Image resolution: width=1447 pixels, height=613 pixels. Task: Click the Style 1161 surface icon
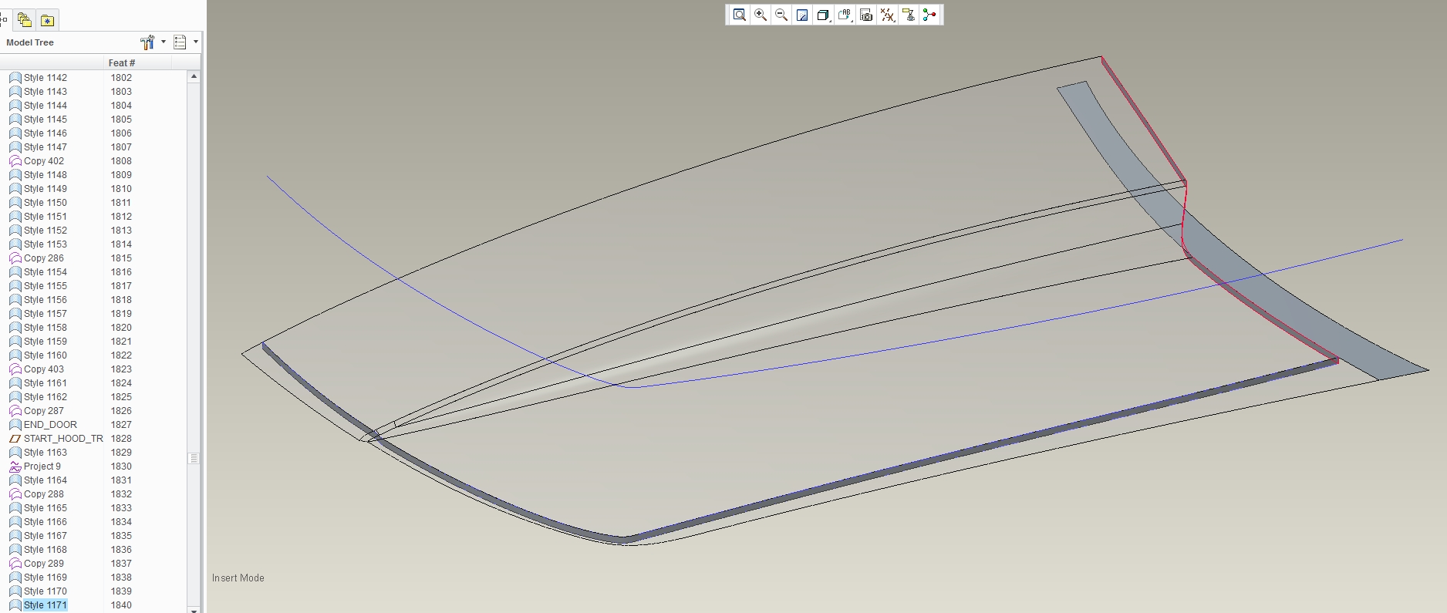point(15,383)
